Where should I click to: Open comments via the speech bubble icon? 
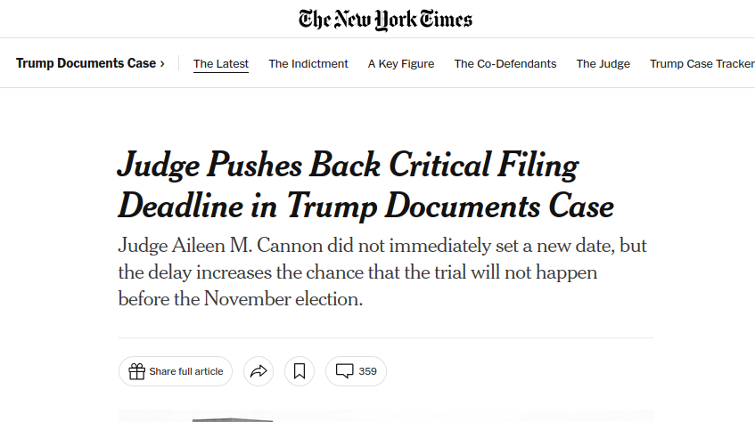pyautogui.click(x=344, y=371)
